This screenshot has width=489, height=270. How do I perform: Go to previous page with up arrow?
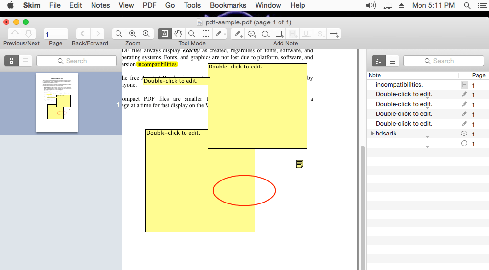coord(15,34)
